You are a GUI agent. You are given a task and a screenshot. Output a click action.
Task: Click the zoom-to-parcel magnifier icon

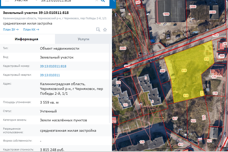point(98,30)
